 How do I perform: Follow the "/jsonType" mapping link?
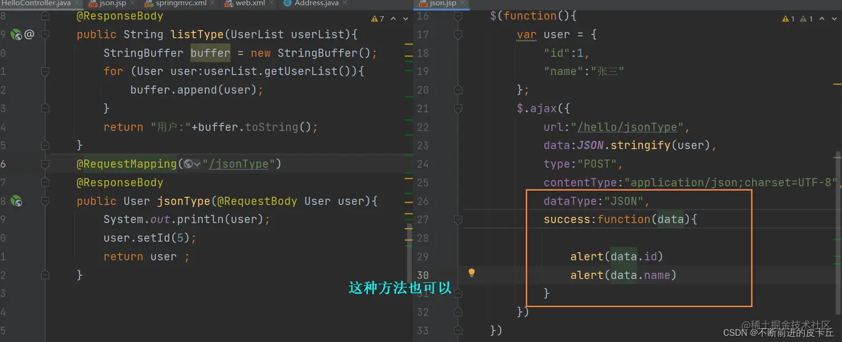tap(239, 164)
